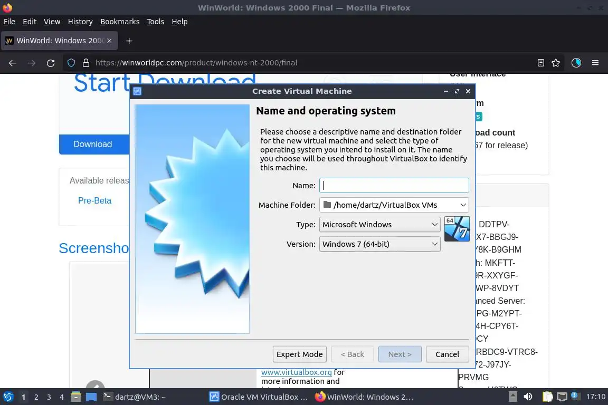The width and height of the screenshot is (608, 405).
Task: Open a new tab with the plus icon
Action: point(129,41)
